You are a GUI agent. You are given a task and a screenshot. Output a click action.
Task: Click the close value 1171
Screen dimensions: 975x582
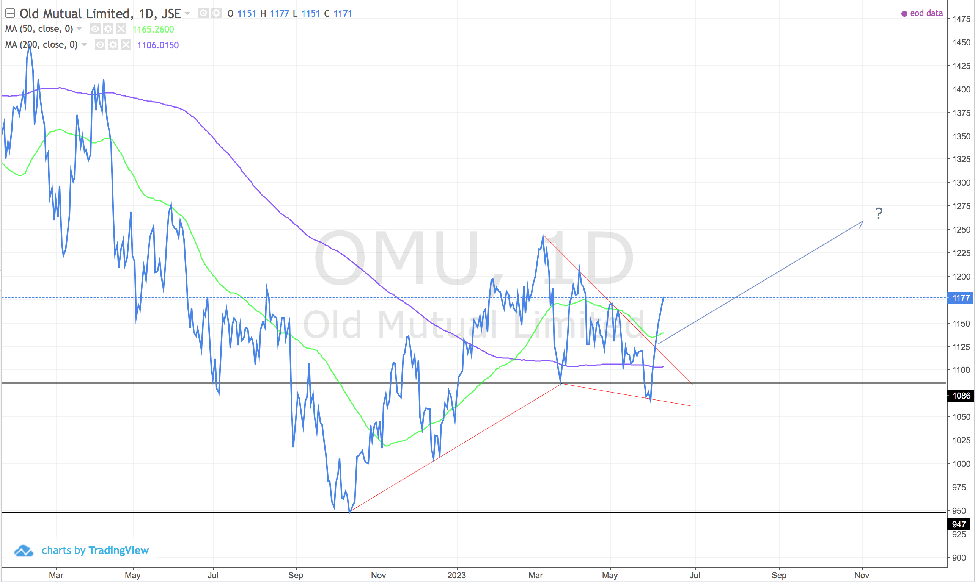click(x=343, y=14)
